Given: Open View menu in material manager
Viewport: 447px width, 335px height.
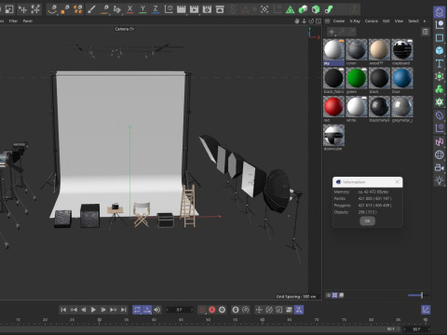Looking at the screenshot, I should (399, 21).
